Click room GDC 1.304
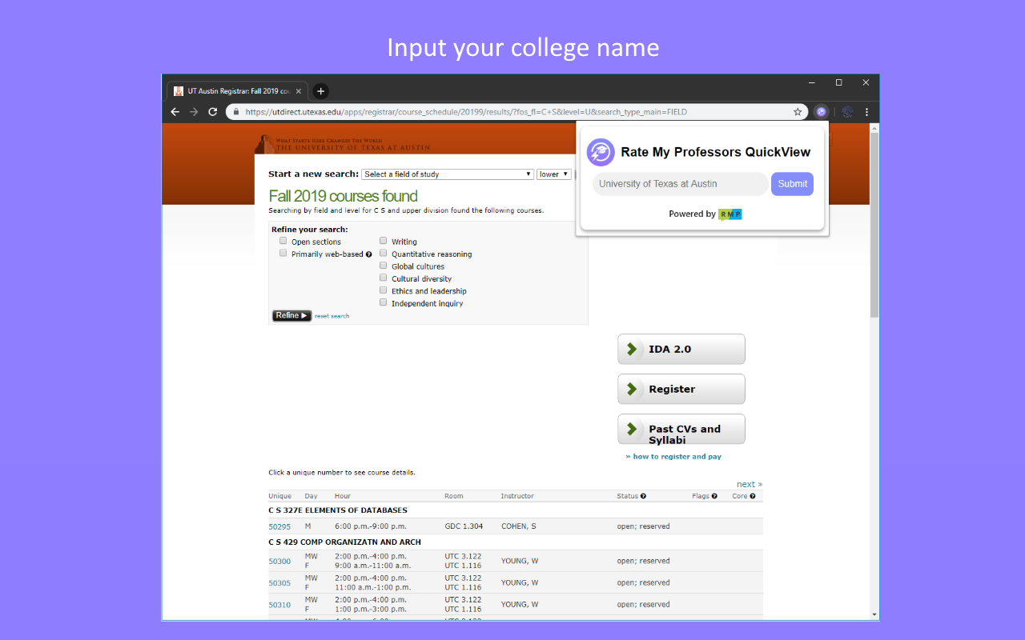 point(464,526)
